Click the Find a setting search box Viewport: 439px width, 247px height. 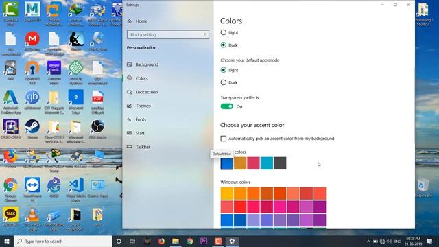pos(167,35)
